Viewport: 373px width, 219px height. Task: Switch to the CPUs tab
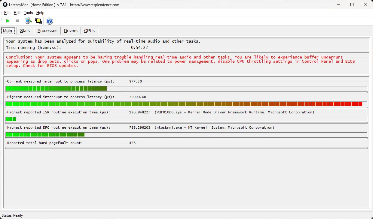tap(89, 31)
